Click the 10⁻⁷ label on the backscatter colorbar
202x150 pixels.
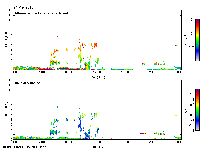click(192, 61)
